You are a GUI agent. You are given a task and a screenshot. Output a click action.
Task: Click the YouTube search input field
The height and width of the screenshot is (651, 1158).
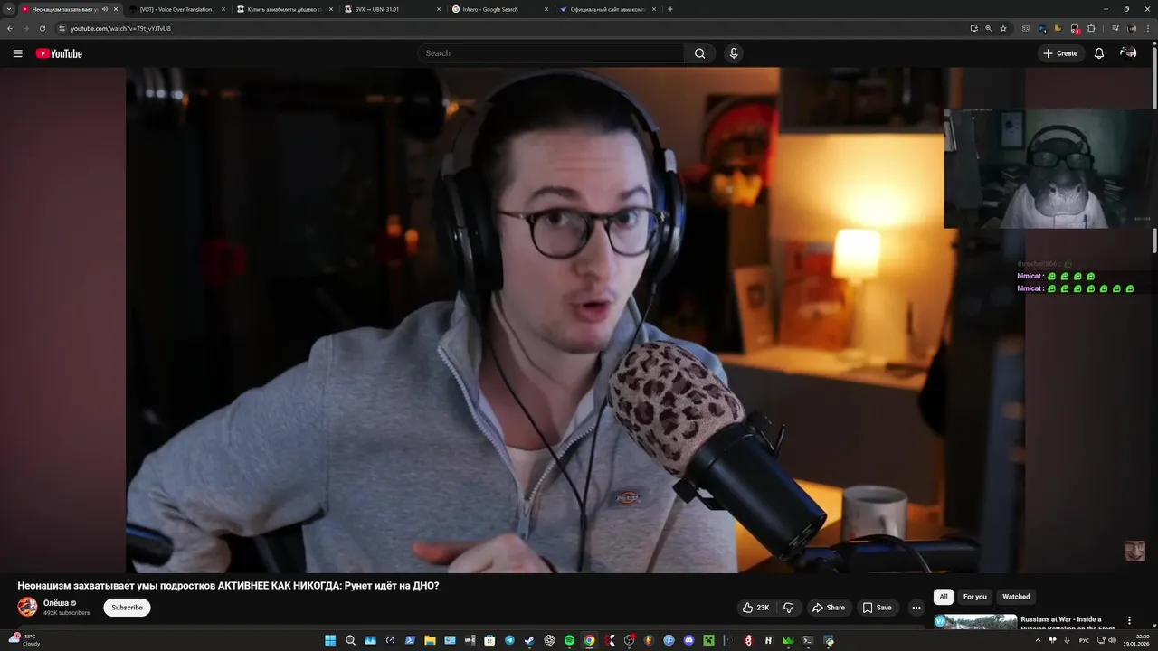tap(550, 53)
